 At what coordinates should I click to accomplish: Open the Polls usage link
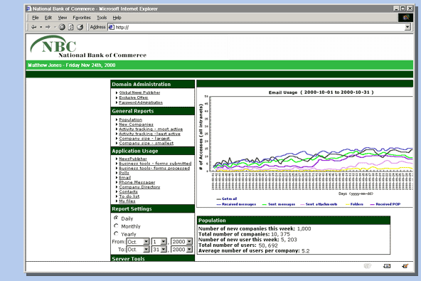click(124, 173)
